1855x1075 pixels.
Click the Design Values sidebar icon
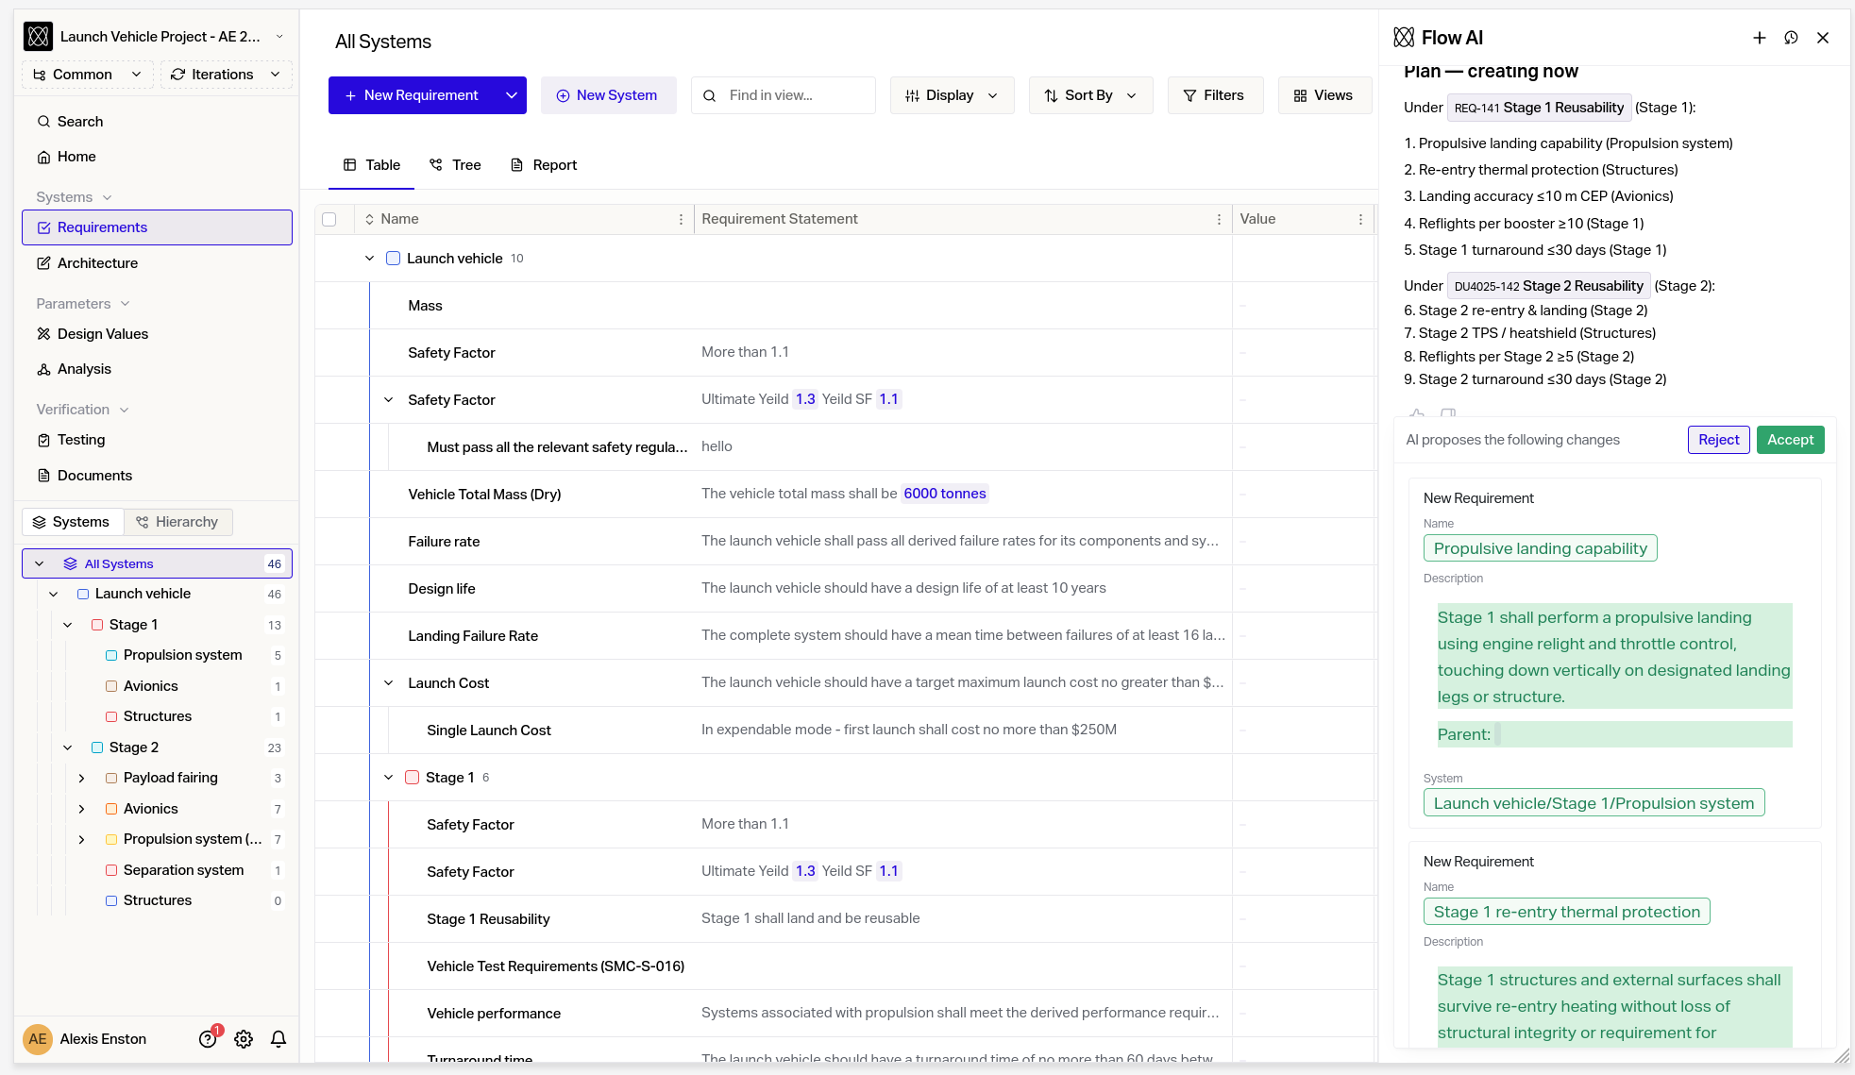pyautogui.click(x=43, y=334)
